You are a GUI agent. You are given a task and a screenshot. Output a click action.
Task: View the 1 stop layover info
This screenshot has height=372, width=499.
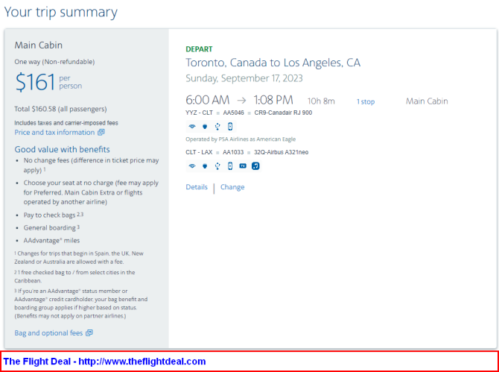coord(366,101)
